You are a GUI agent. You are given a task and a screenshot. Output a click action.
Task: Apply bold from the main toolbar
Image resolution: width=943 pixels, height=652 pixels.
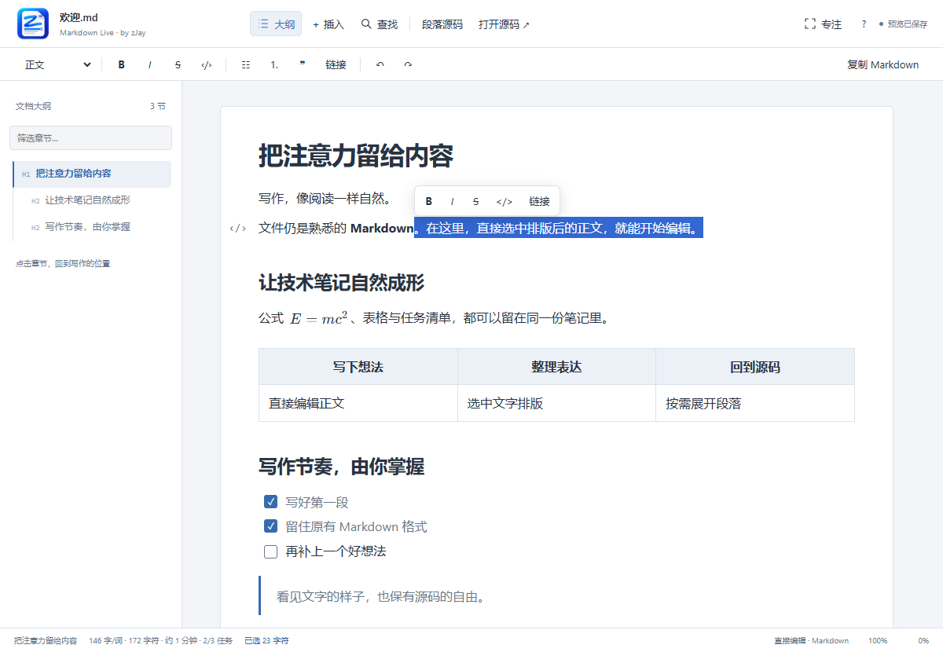[122, 64]
